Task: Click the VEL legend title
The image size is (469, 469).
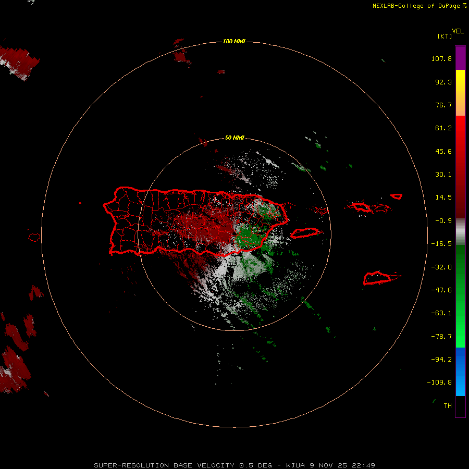Action: tap(458, 31)
